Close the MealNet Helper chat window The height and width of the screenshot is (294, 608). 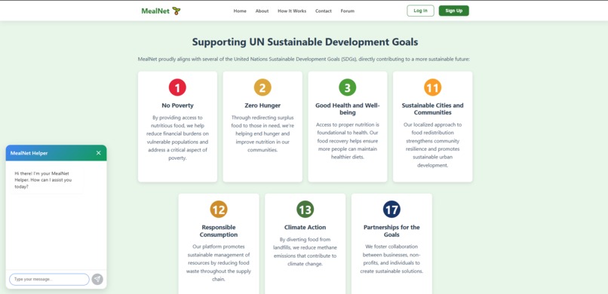[x=99, y=153]
